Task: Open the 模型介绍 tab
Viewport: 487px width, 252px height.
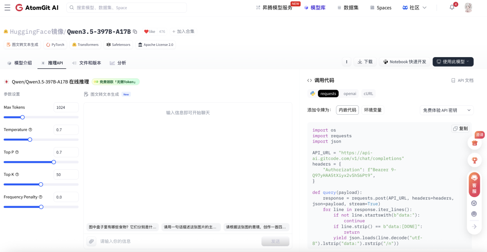Action: [x=19, y=63]
